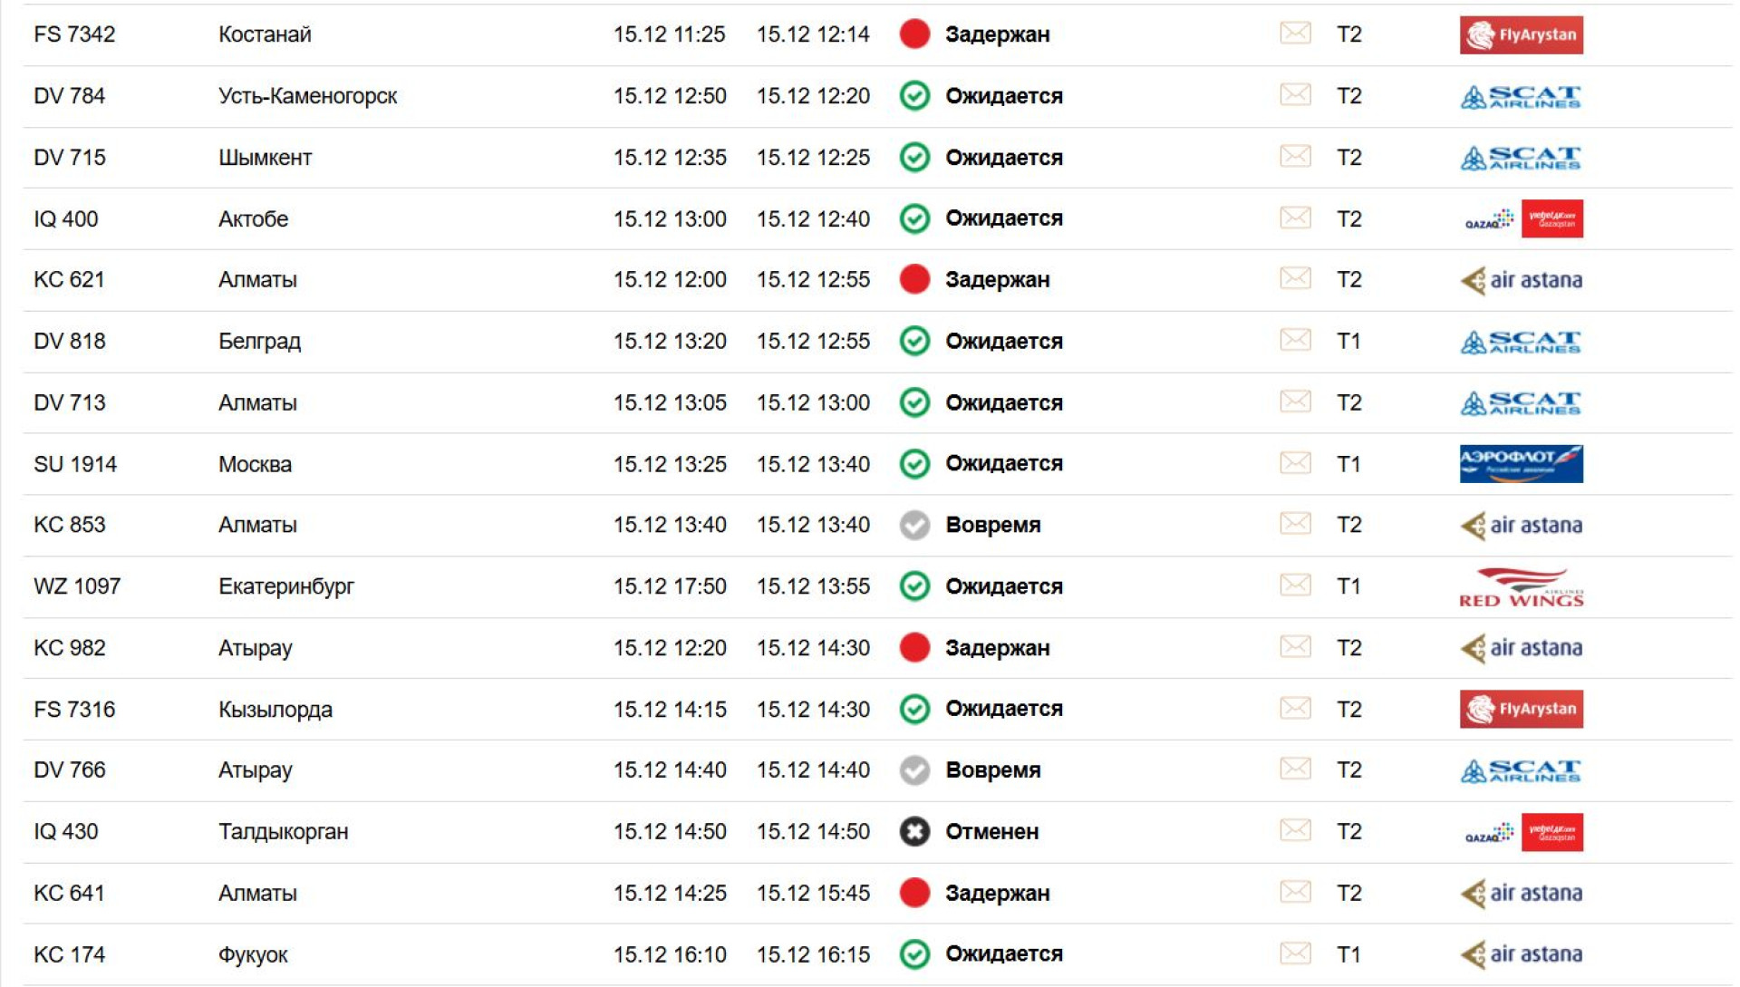
Task: Click the gray on-time checkmark for KC 853
Action: [914, 525]
